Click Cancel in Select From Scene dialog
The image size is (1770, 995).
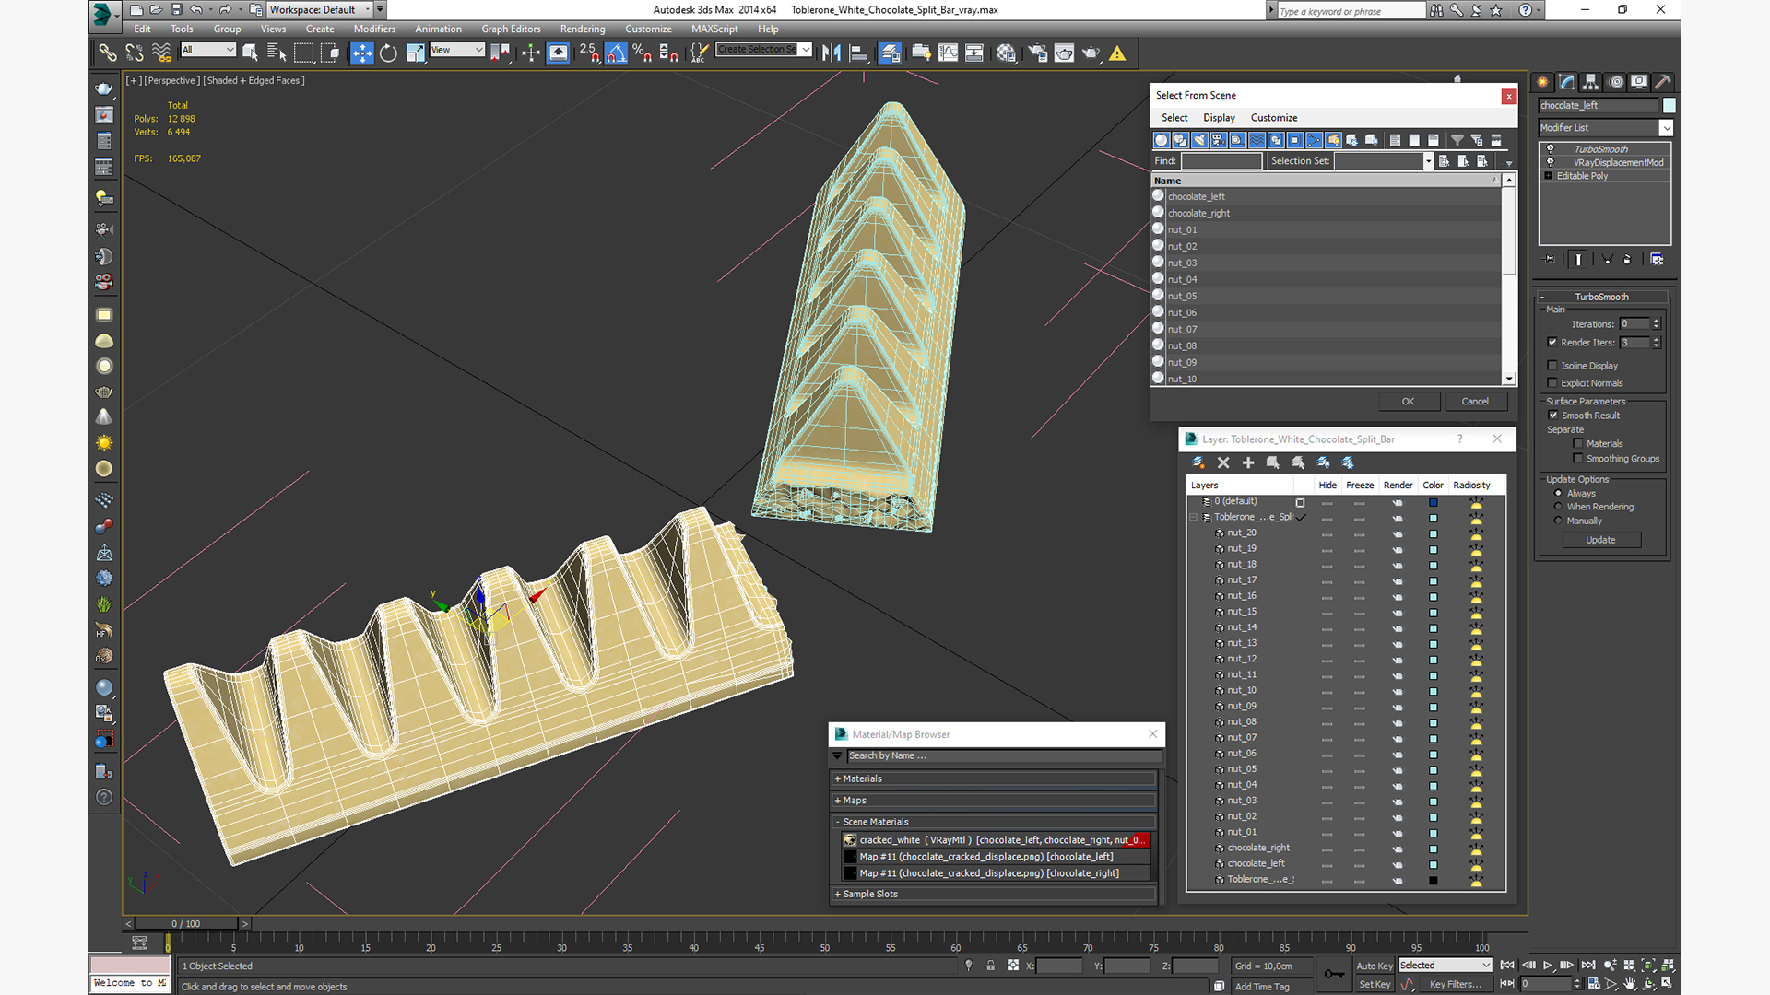[x=1475, y=402]
